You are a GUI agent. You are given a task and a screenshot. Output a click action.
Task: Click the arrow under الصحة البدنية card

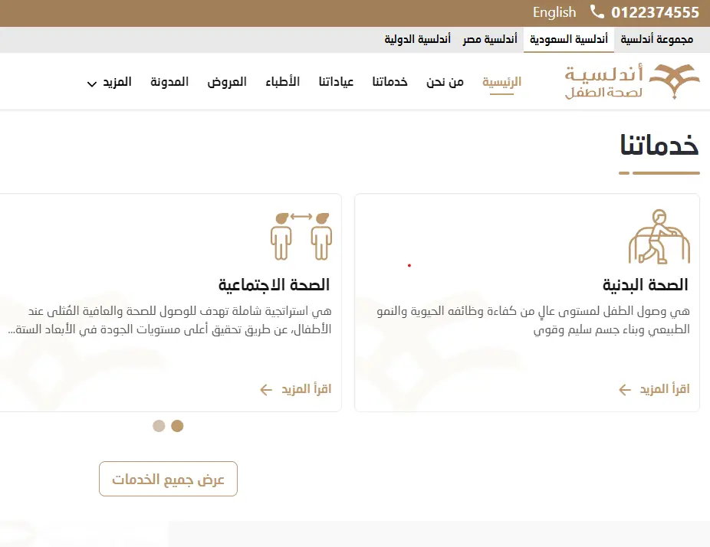(625, 390)
